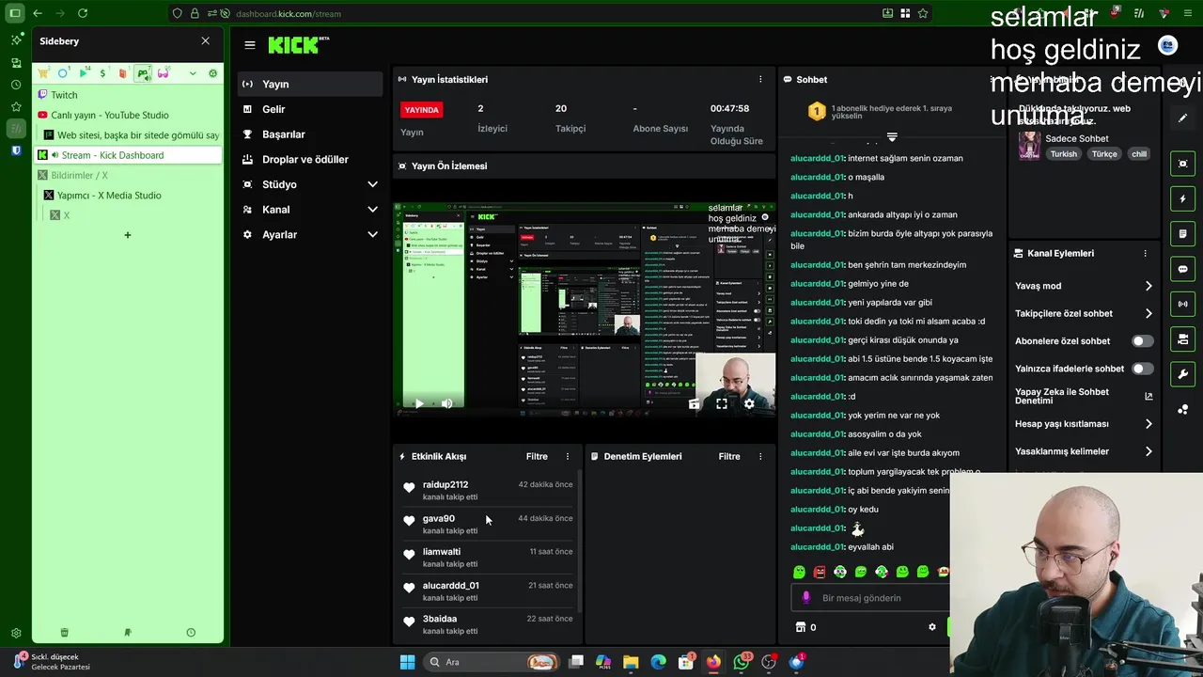Image resolution: width=1203 pixels, height=677 pixels.
Task: Open Yapay Zeka ile Sohbet Denetimi link
Action: [1084, 397]
